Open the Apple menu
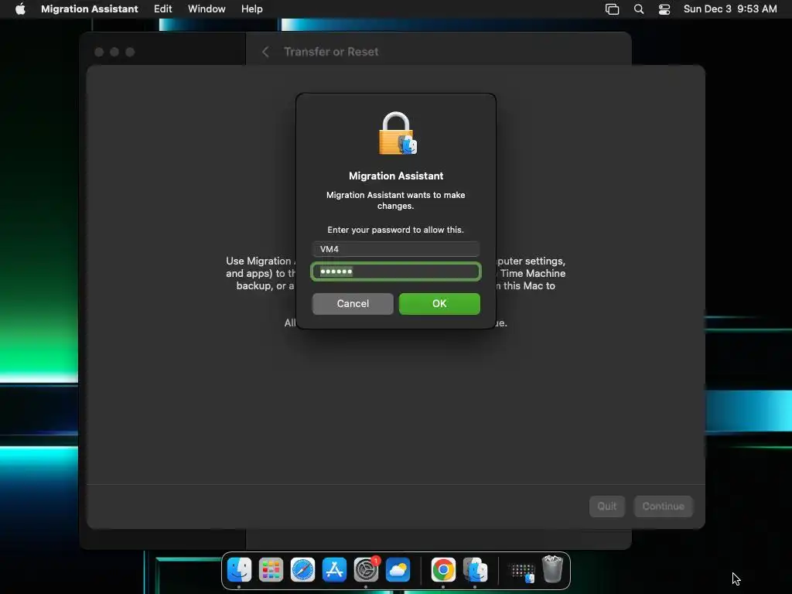 point(20,9)
